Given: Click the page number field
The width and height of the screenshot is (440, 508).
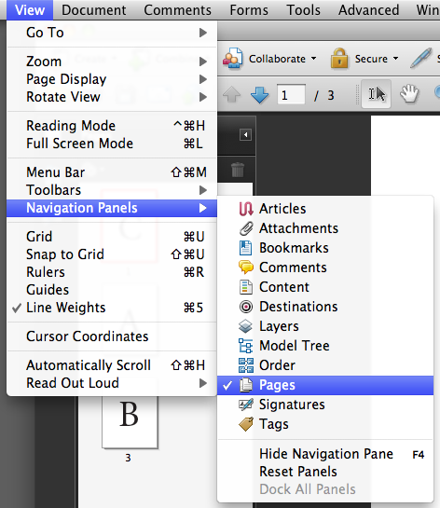Looking at the screenshot, I should [x=291, y=94].
